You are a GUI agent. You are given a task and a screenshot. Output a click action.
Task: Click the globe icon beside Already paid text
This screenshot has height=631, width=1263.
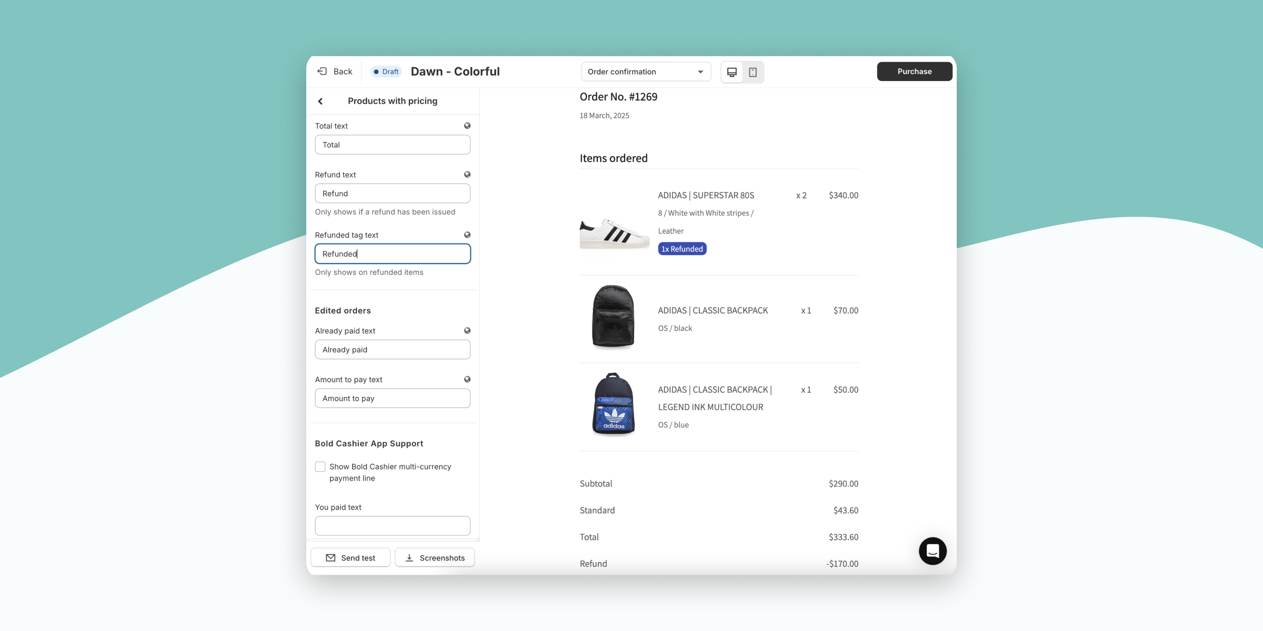tap(467, 330)
